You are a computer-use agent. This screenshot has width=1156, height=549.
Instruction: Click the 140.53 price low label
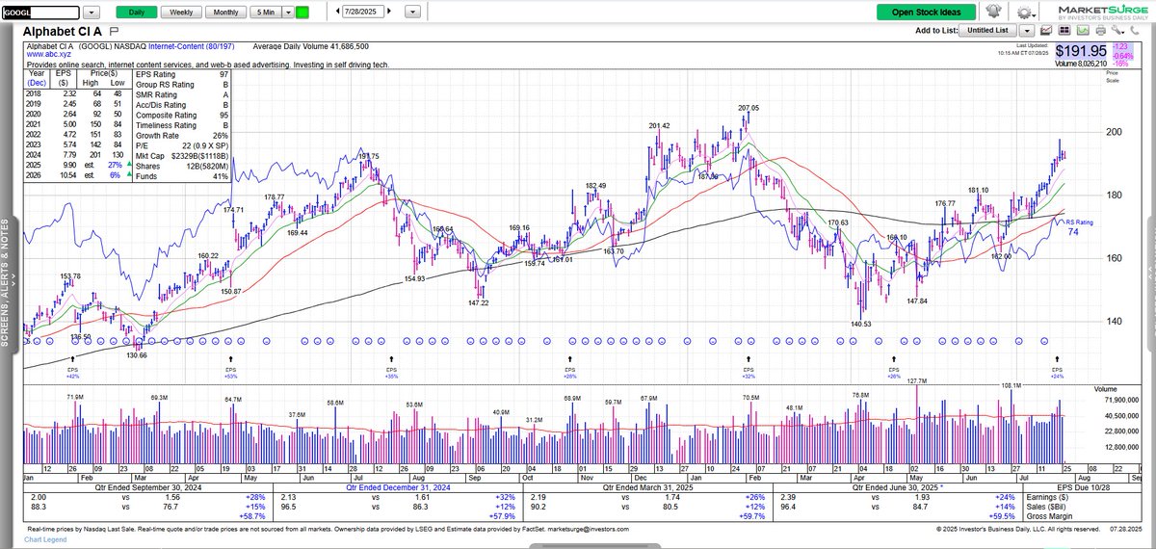point(860,325)
